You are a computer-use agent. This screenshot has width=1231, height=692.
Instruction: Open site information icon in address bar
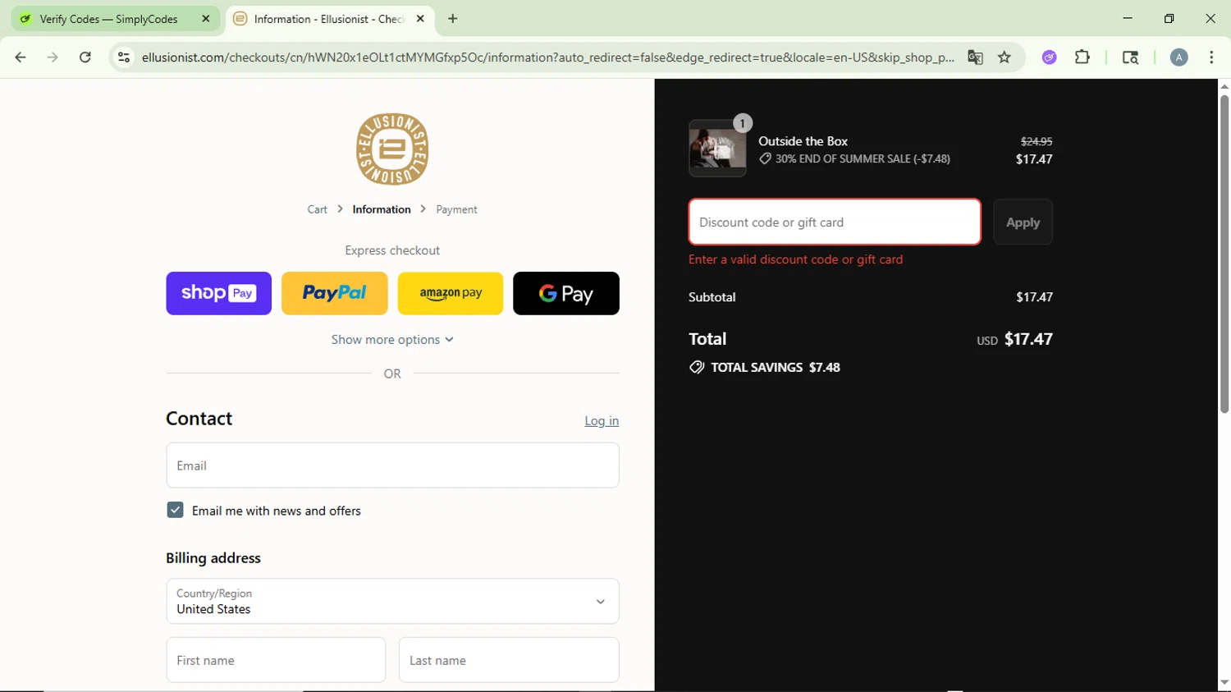click(124, 57)
